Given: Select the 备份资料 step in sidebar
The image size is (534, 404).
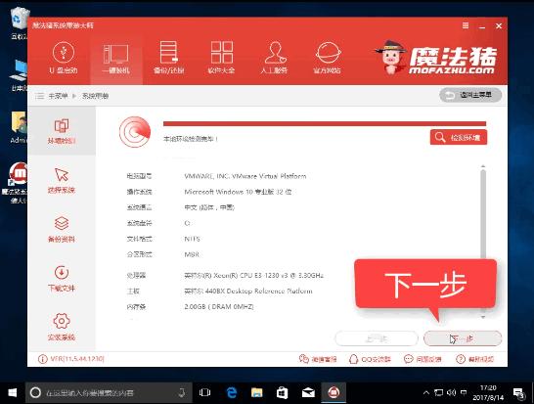Looking at the screenshot, I should 62,229.
